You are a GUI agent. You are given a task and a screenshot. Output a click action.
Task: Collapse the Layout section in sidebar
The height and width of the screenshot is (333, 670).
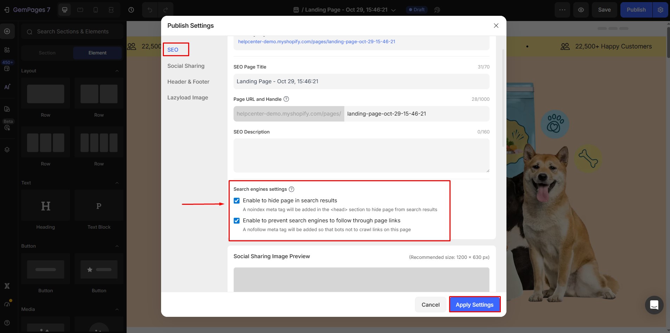117,71
